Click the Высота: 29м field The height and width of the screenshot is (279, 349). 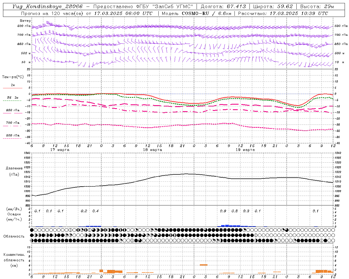[317, 7]
